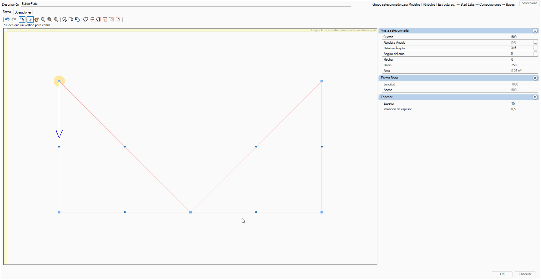Click the add vertex icon
This screenshot has width=541, height=280.
tap(64, 19)
